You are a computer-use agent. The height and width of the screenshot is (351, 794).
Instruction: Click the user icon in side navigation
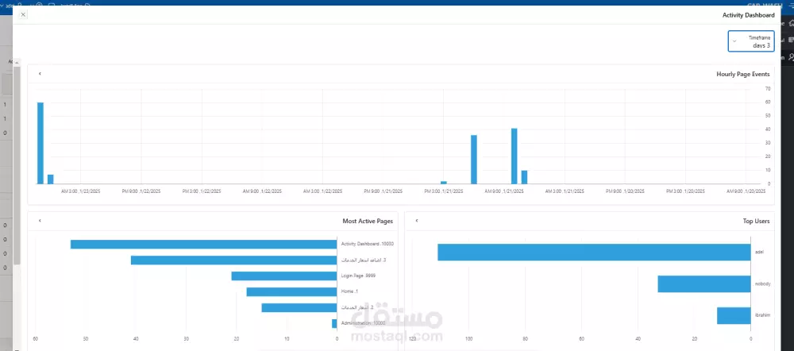coord(791,58)
